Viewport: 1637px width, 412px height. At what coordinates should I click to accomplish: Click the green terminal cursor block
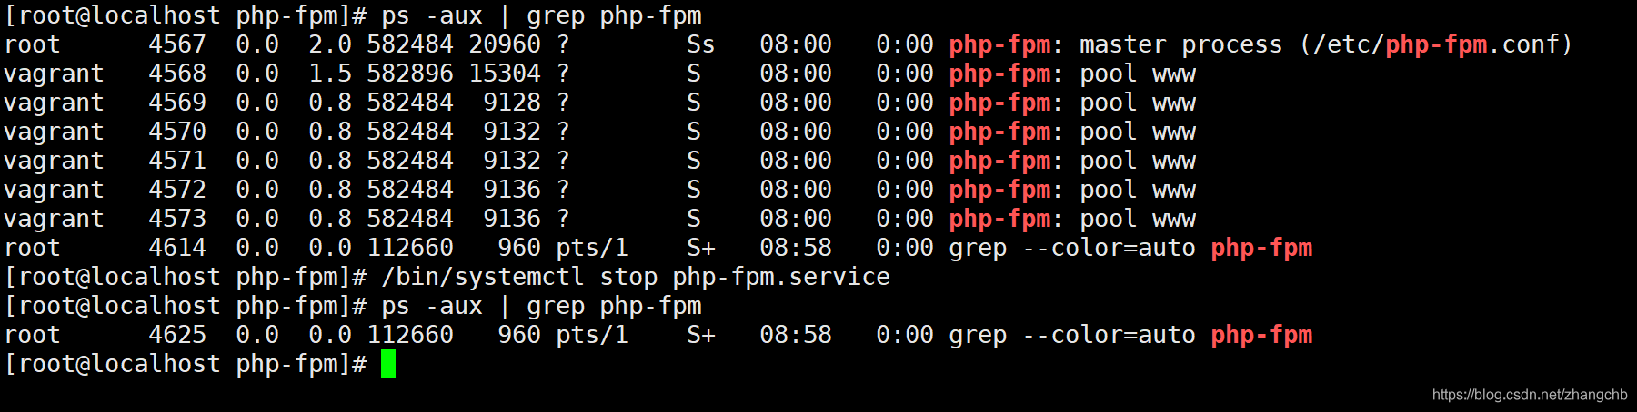(388, 364)
